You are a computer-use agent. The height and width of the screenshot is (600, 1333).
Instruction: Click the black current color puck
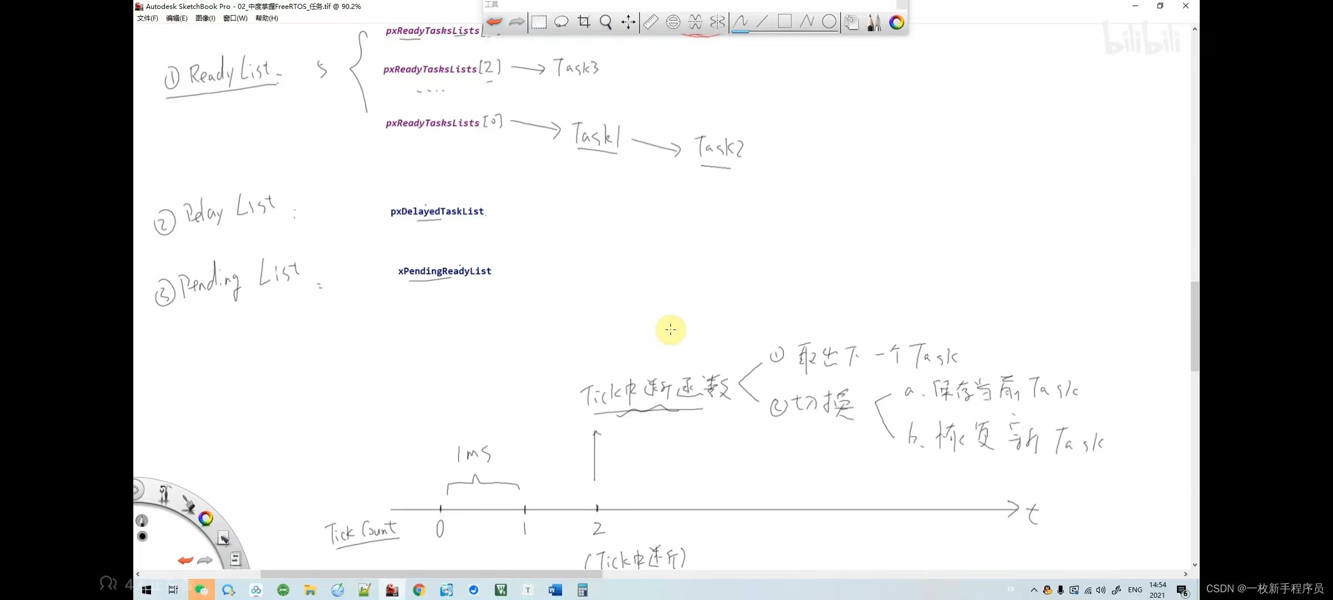[142, 536]
